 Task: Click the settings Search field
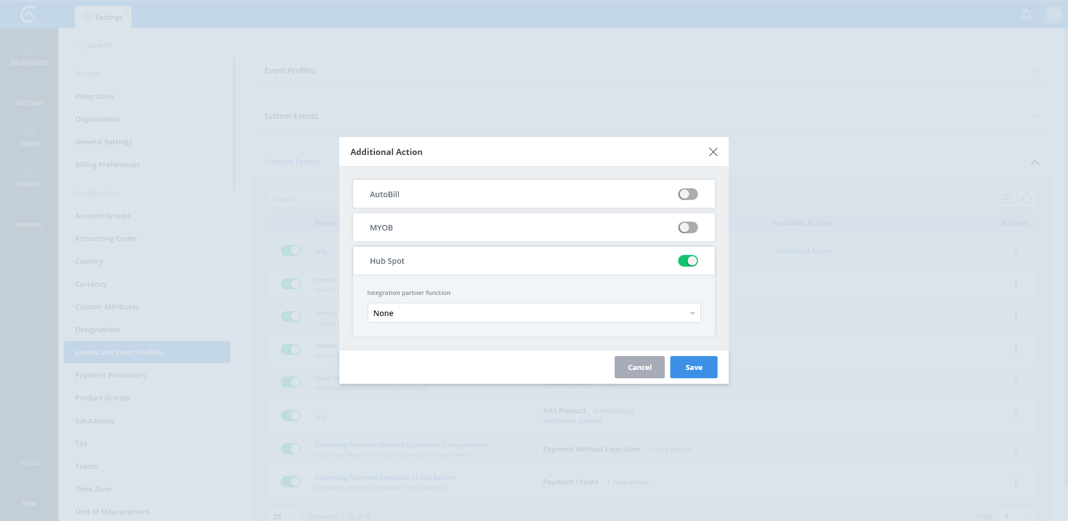[150, 45]
